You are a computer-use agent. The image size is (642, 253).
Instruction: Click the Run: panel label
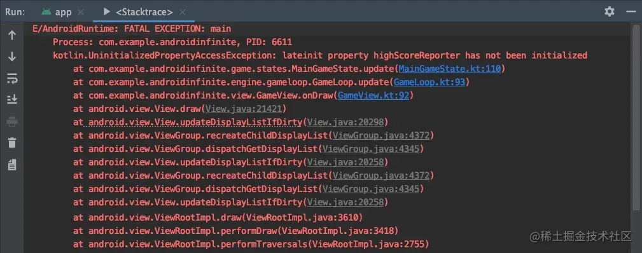(15, 12)
